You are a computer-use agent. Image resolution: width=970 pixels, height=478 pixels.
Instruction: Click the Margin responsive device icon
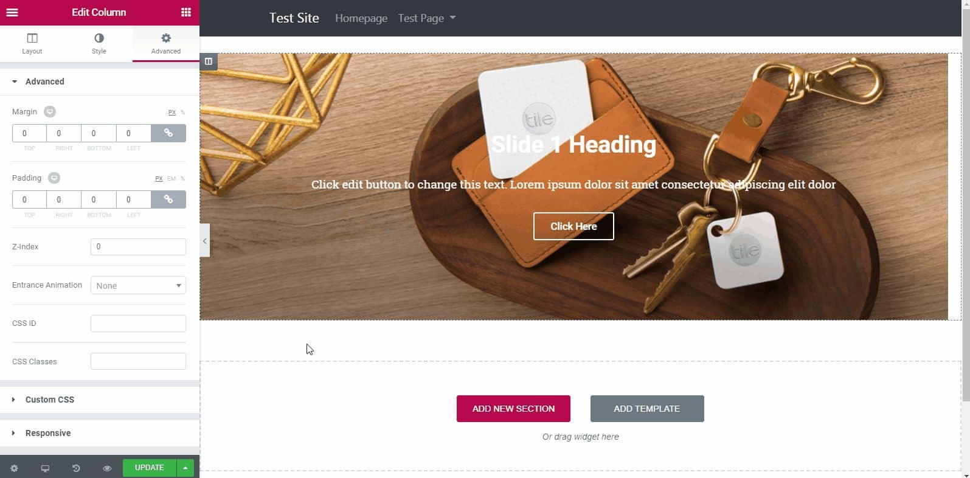click(x=50, y=112)
